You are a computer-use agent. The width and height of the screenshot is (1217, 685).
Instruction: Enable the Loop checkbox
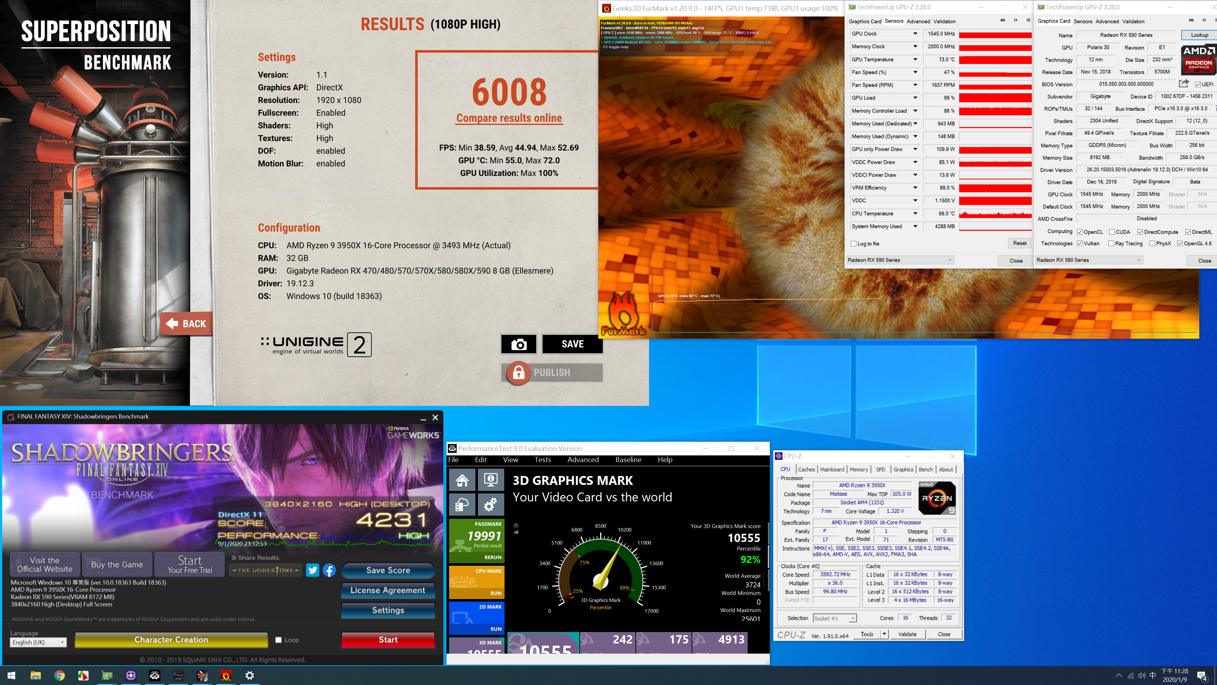279,640
